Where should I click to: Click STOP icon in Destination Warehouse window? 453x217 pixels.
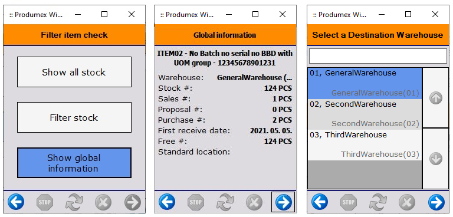coord(349,202)
